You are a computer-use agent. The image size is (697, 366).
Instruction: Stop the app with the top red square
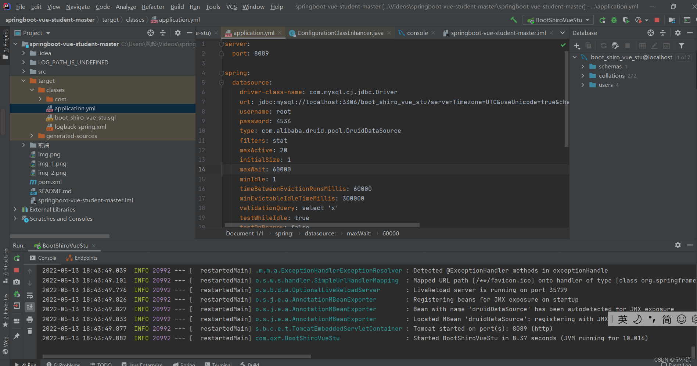pyautogui.click(x=657, y=20)
